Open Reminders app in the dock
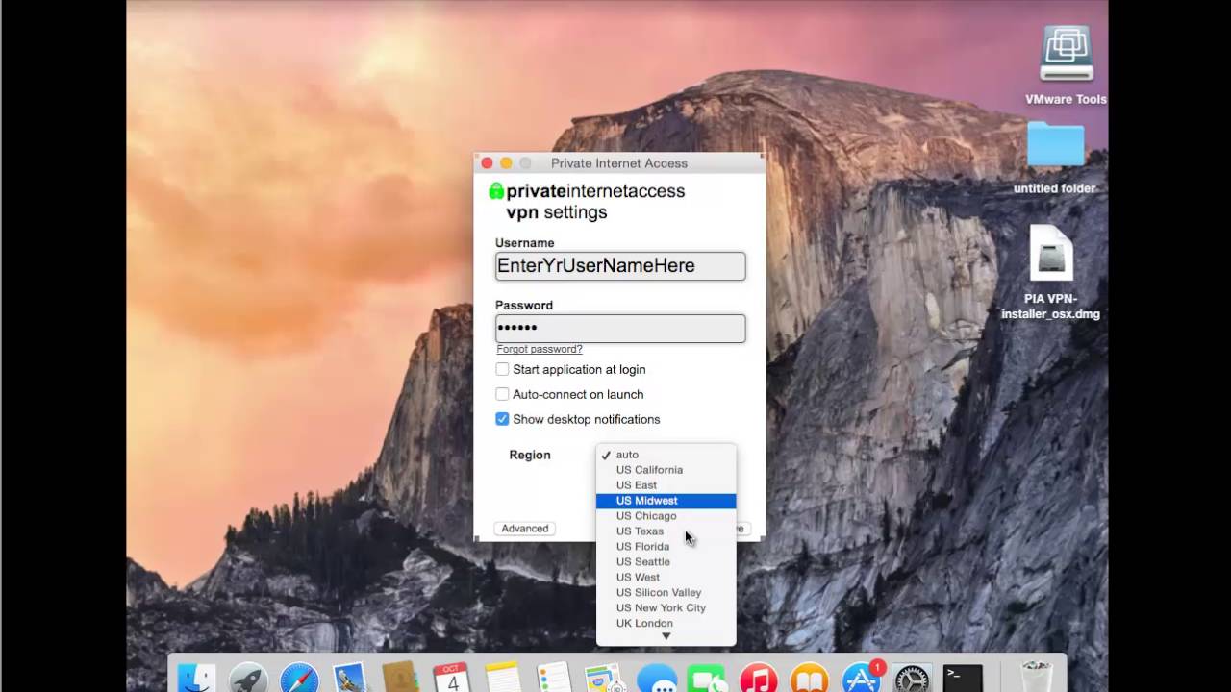The image size is (1231, 692). point(554,678)
